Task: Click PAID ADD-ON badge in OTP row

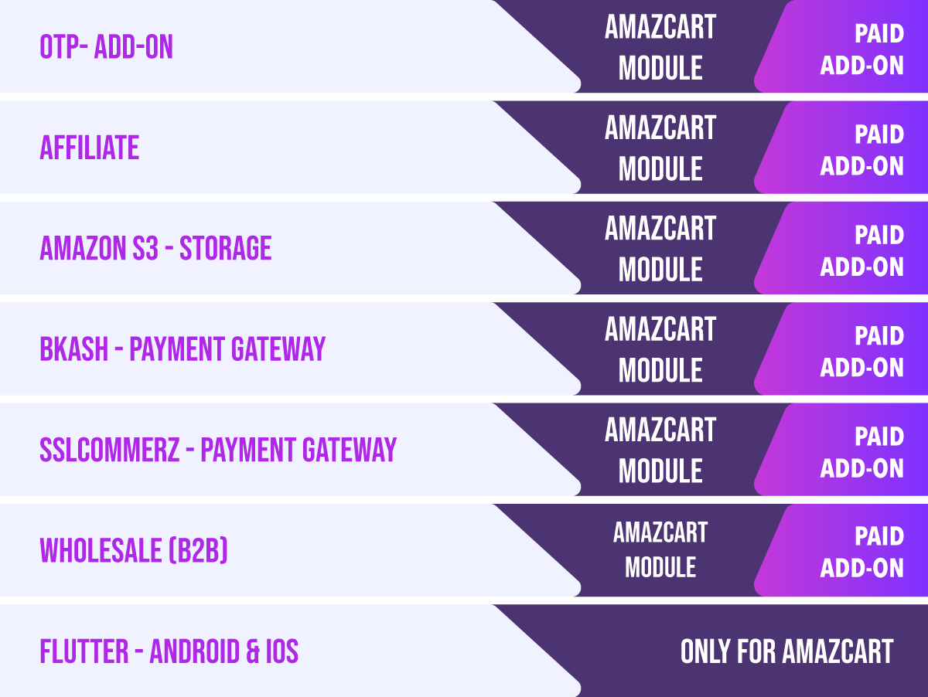Action: [x=861, y=49]
